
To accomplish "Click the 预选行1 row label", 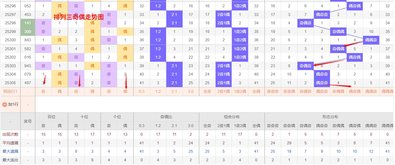I will point(10,92).
